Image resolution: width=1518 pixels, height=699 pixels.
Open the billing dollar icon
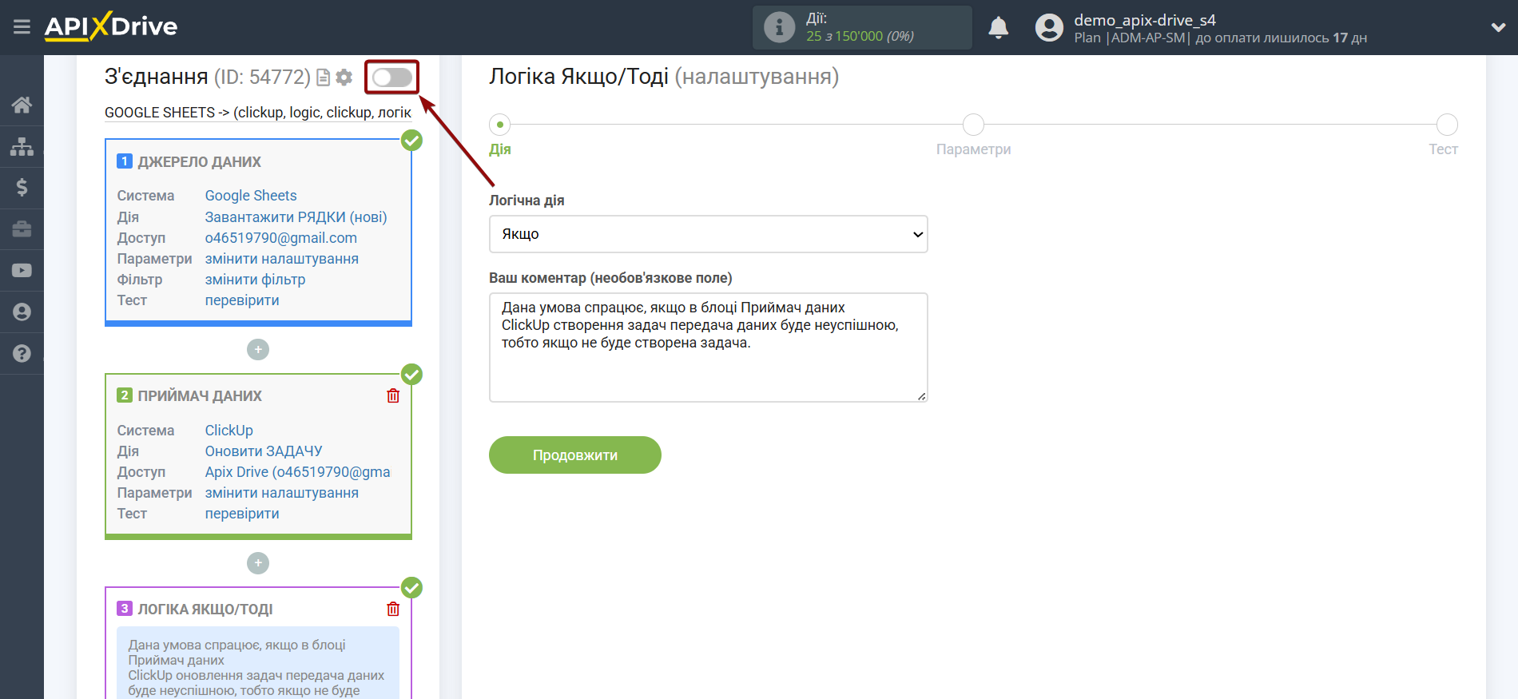(22, 188)
